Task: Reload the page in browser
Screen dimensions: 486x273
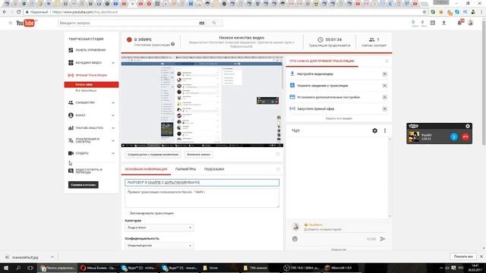Action: click(x=18, y=12)
